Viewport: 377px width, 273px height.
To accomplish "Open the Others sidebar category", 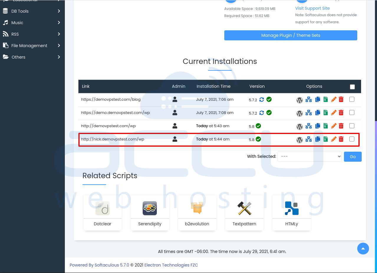I will click(x=32, y=57).
